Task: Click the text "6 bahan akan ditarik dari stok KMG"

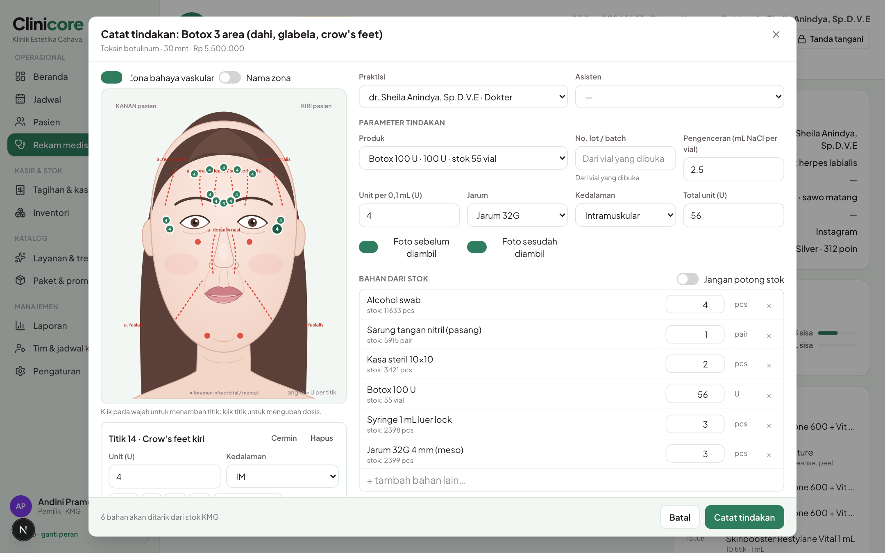Action: 160,517
